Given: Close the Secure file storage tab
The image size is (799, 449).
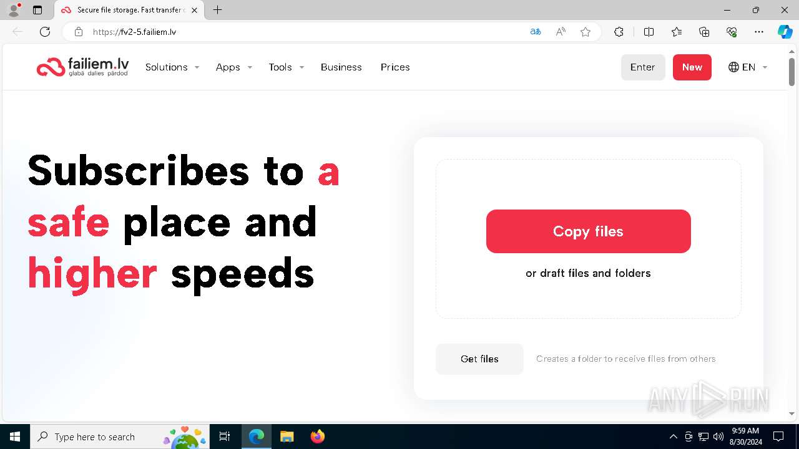Looking at the screenshot, I should [x=194, y=10].
